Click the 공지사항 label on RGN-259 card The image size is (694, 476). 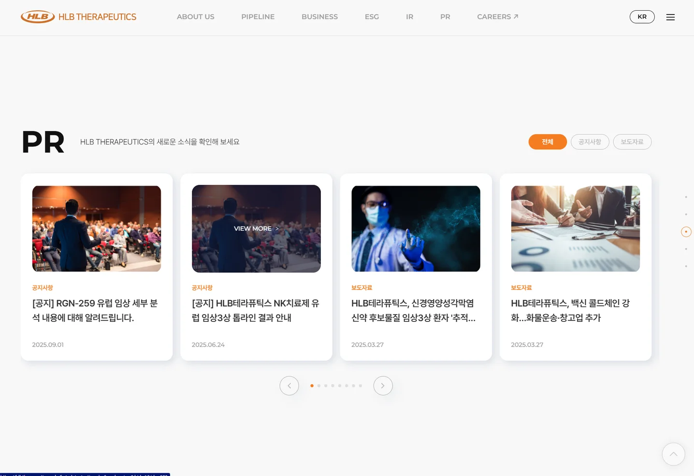[x=43, y=288]
